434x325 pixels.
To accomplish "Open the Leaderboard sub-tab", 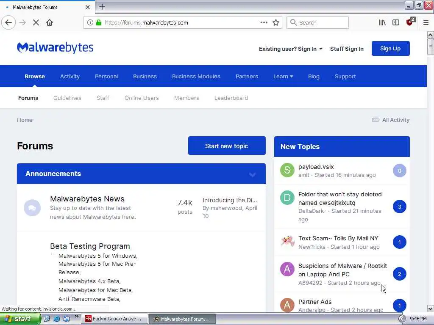I will tap(231, 98).
